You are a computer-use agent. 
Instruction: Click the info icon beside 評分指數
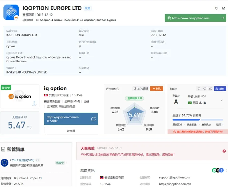118,89
